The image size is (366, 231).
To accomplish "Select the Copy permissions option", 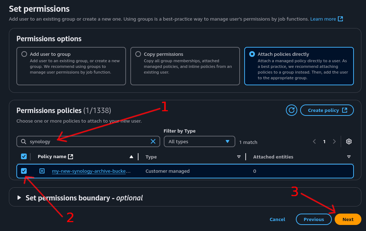I will pyautogui.click(x=138, y=54).
